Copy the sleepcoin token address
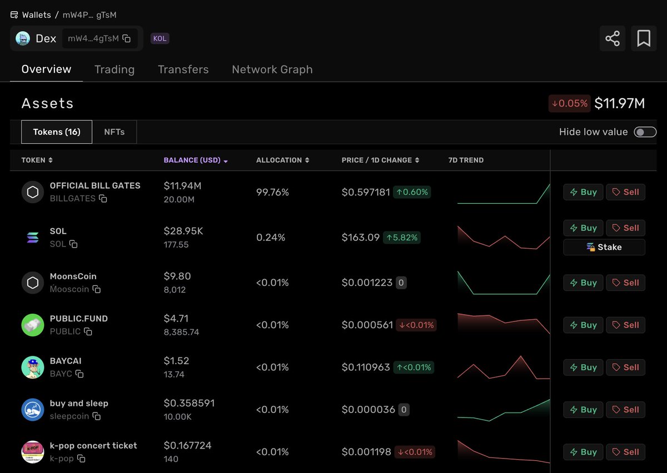The image size is (667, 473). (96, 416)
